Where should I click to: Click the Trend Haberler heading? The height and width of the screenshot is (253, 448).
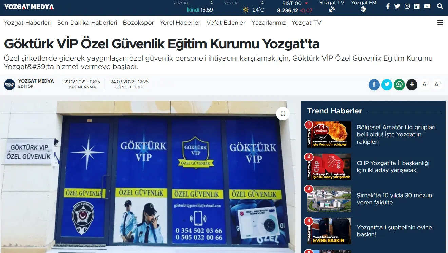335,111
